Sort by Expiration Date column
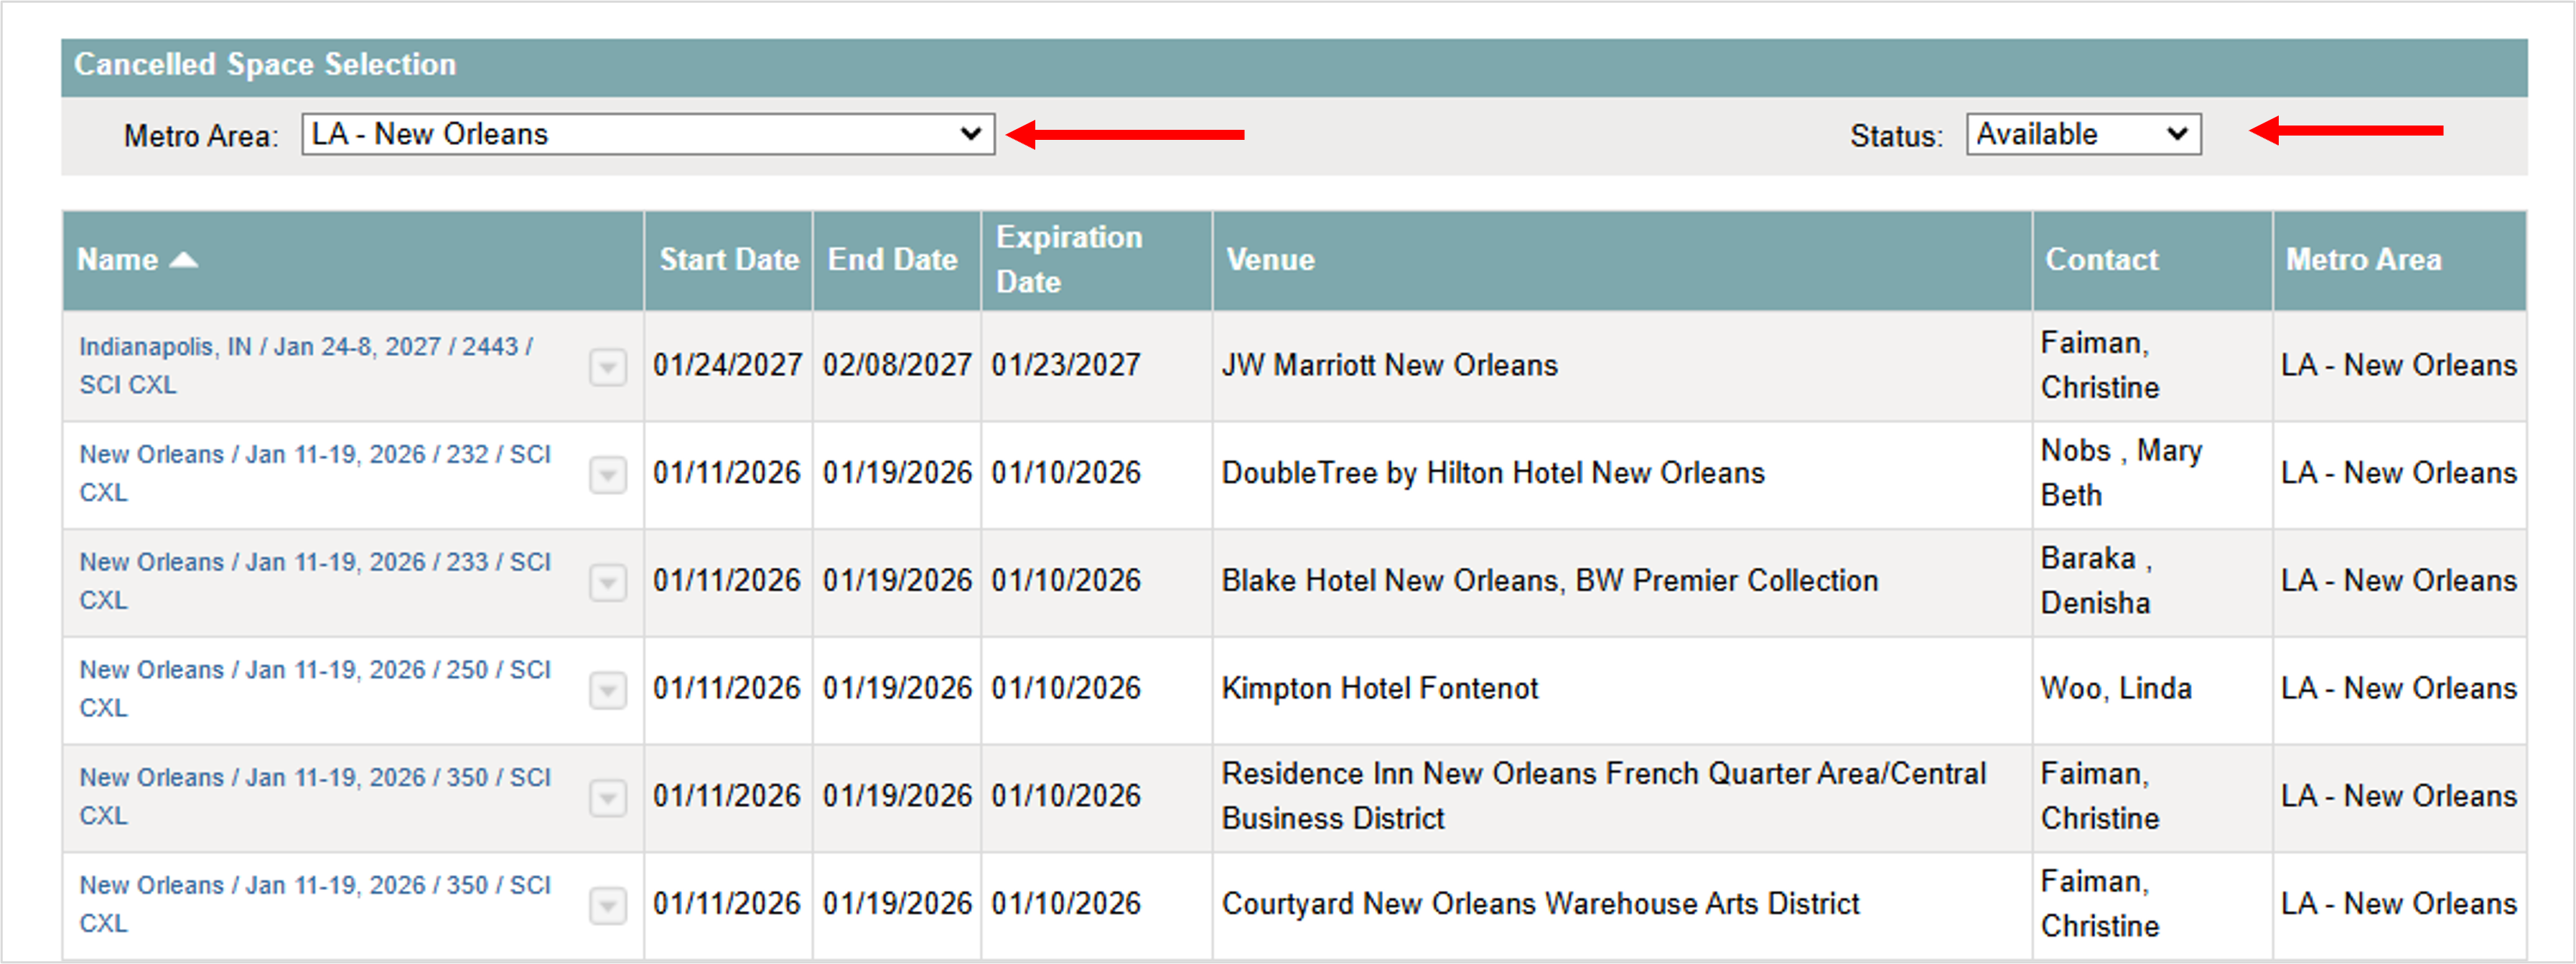This screenshot has height=964, width=2576. coord(1068,260)
